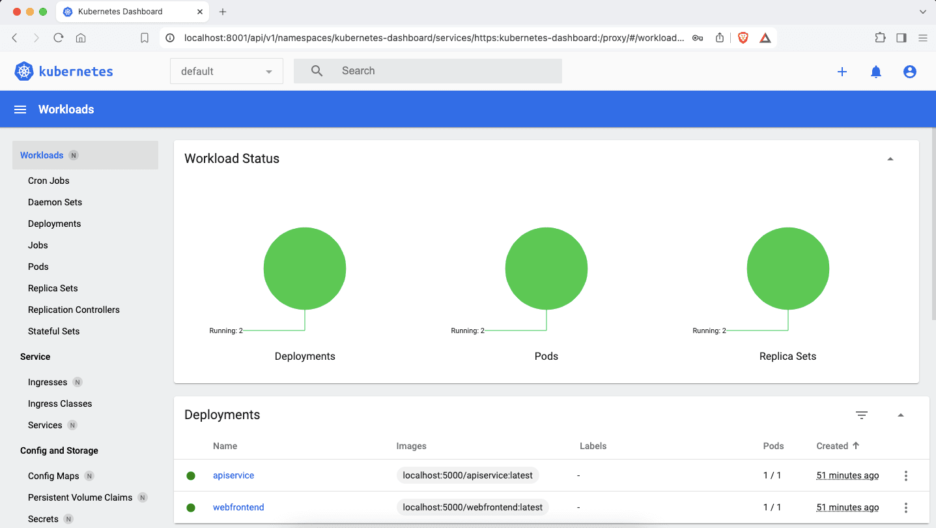This screenshot has height=528, width=936.
Task: Click the browser home icon
Action: 81,38
